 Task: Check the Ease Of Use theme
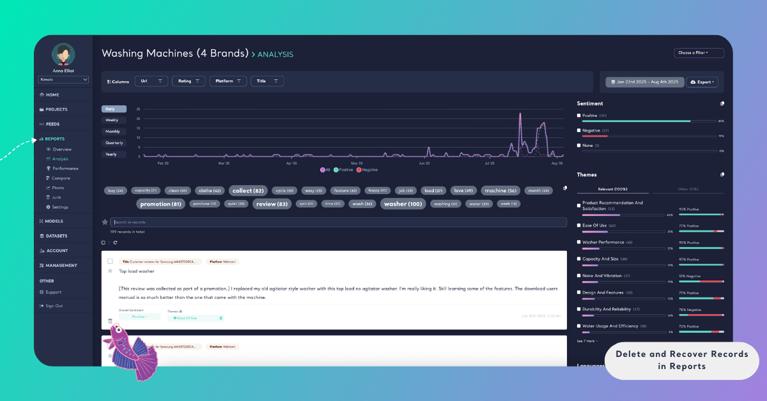[x=579, y=225]
